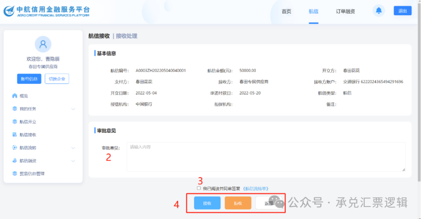Click the blue 接收 button
The width and height of the screenshot is (421, 219).
[x=207, y=203]
